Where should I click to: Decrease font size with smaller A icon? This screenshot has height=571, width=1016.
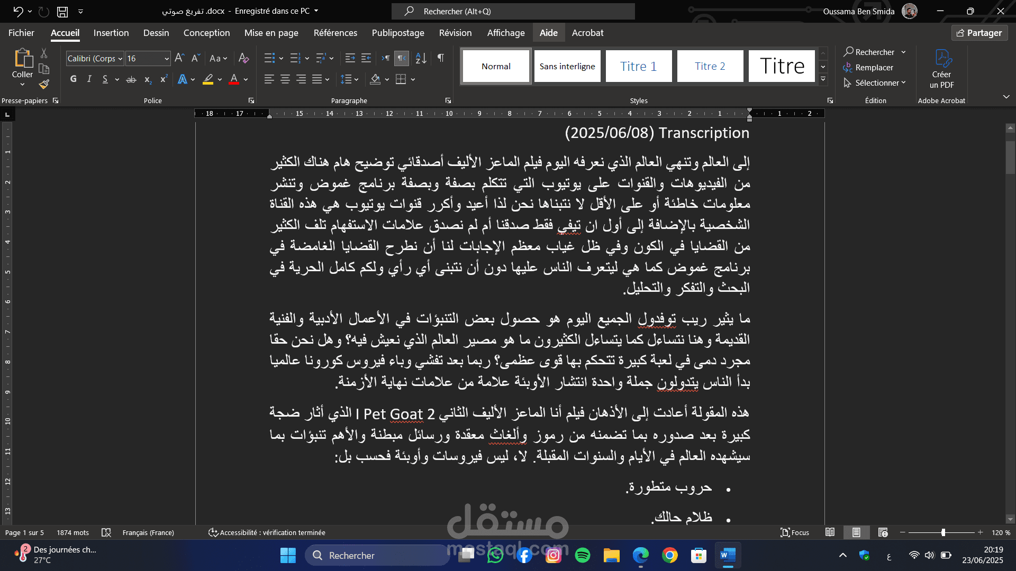[196, 58]
